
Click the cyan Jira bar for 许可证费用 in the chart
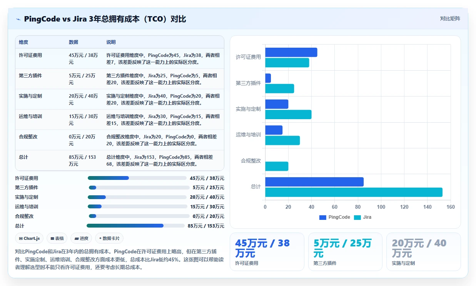click(287, 63)
